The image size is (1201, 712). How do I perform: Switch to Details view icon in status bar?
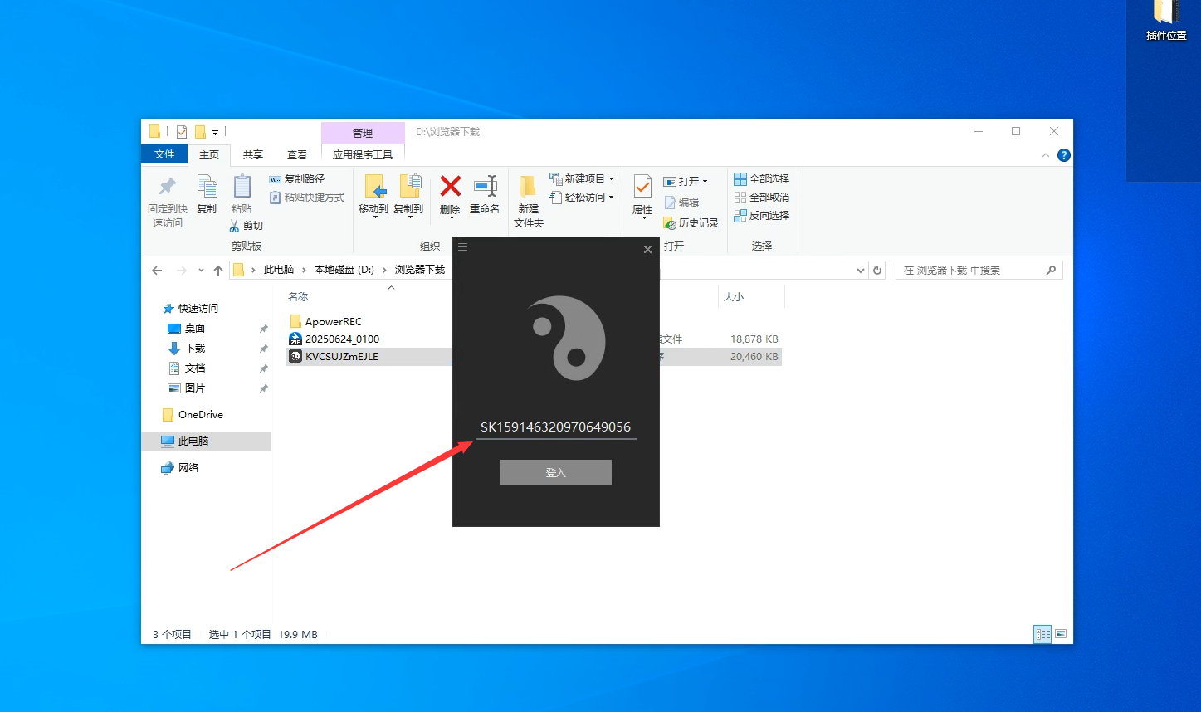click(1042, 634)
